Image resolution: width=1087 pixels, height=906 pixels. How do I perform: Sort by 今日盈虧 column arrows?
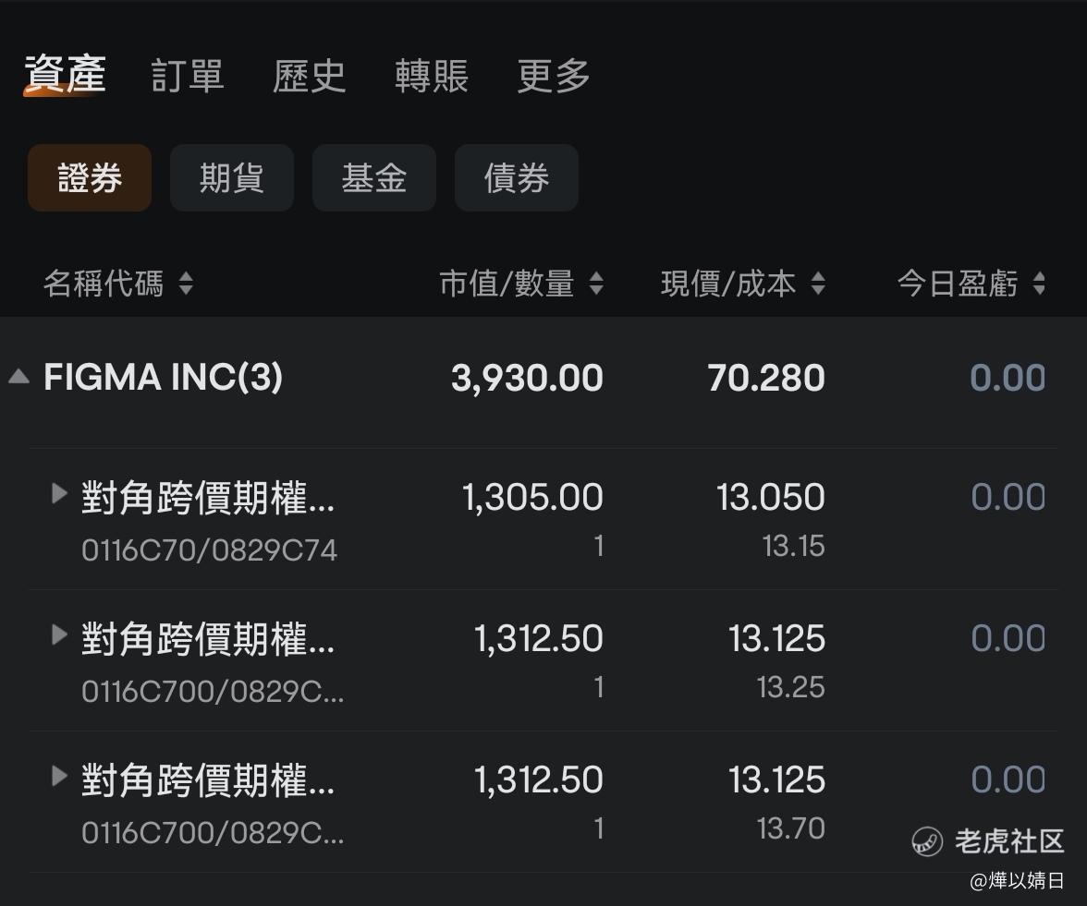pos(1039,284)
